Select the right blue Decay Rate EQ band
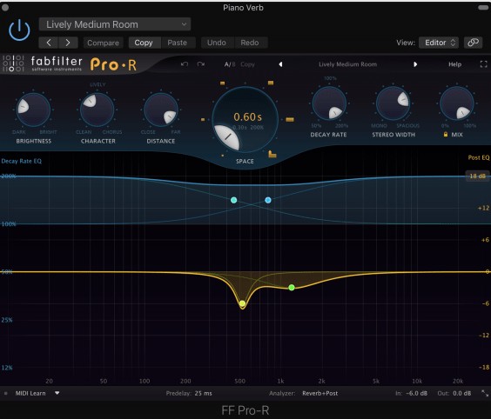The height and width of the screenshot is (419, 491). [x=268, y=200]
